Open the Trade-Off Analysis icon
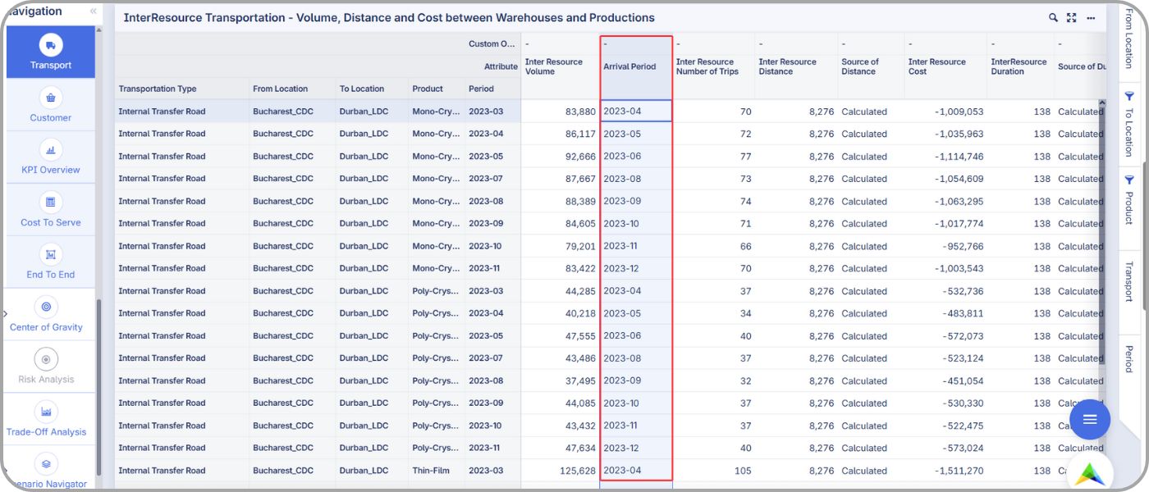Viewport: 1149px width, 492px height. point(46,412)
